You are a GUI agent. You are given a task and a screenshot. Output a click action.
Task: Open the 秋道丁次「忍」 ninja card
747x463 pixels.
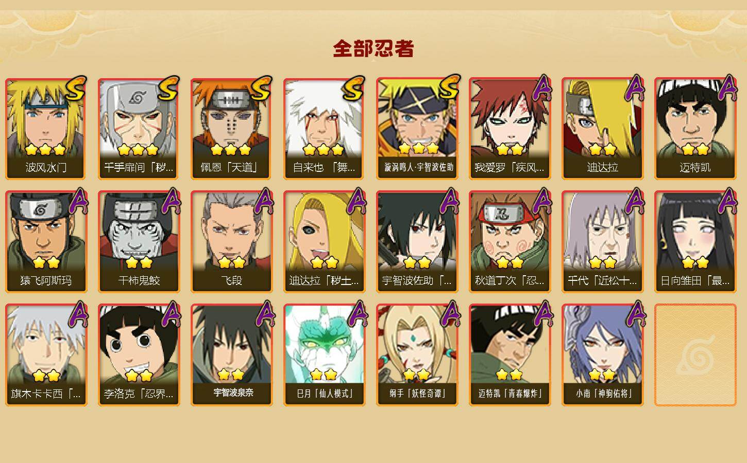click(510, 242)
